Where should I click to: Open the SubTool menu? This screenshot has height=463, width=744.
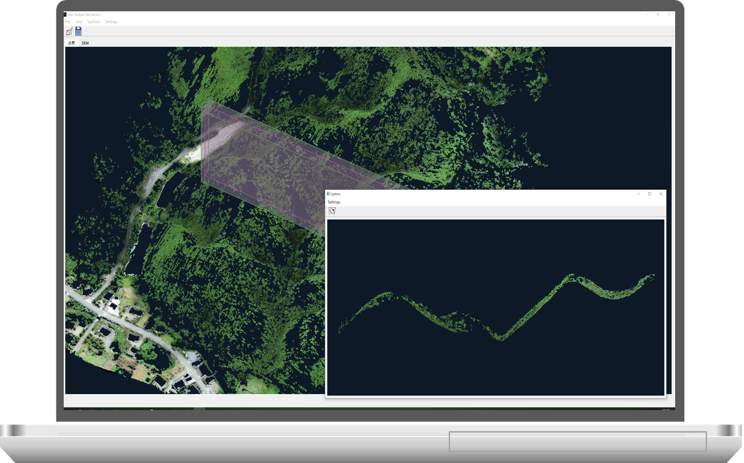93,22
